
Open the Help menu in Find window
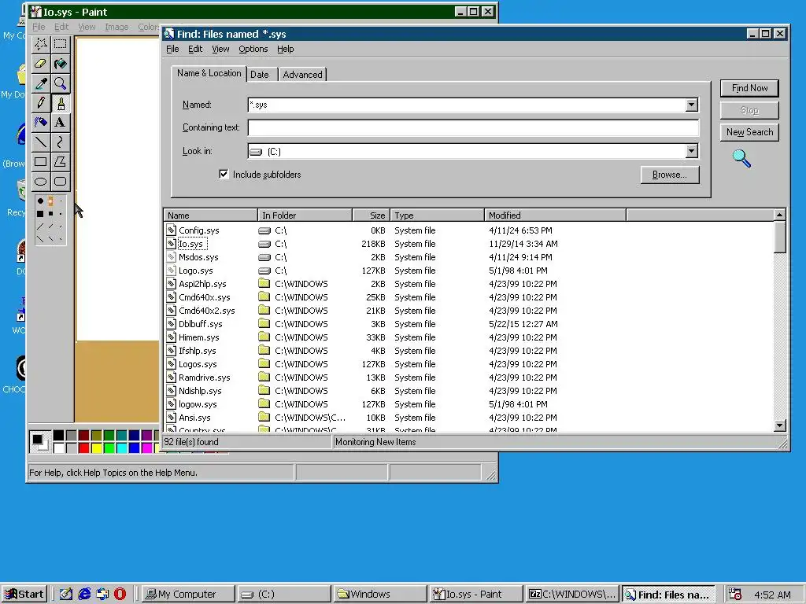point(285,49)
